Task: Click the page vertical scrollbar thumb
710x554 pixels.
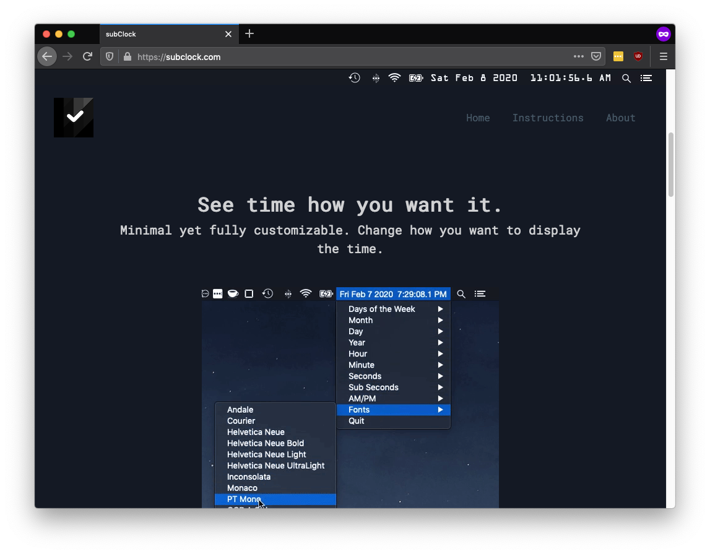Action: tap(671, 165)
